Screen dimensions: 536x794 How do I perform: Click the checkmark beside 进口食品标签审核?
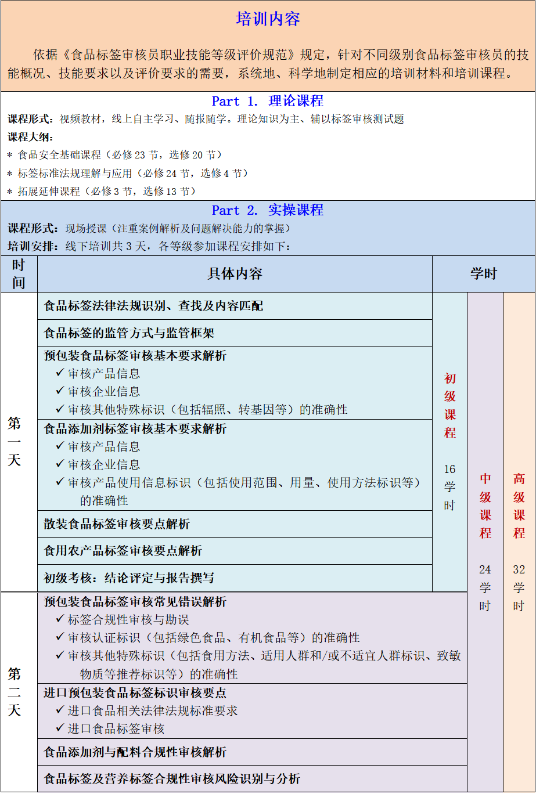[x=60, y=728]
